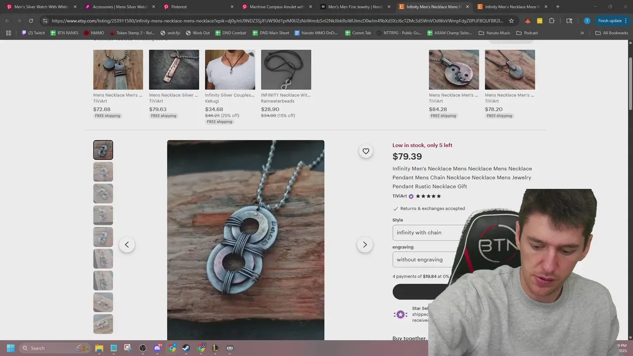Show hidden bookmarks with double chevron
The height and width of the screenshot is (356, 633).
[582, 33]
